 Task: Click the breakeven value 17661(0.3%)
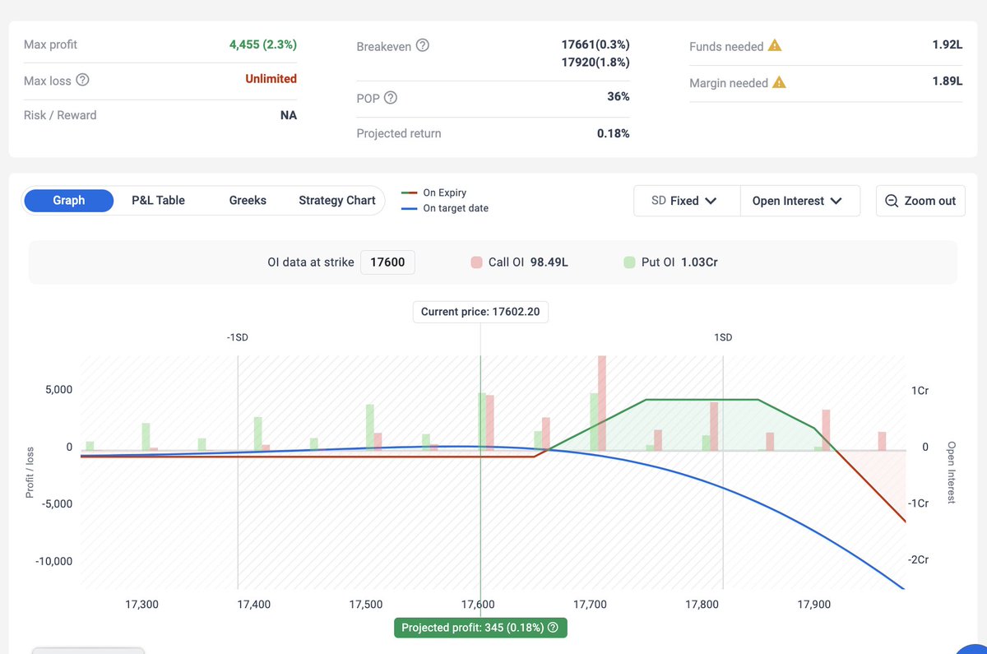[x=595, y=44]
